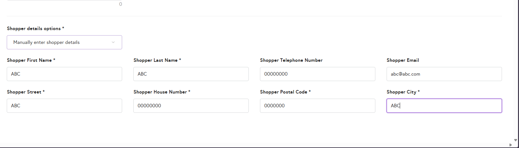The height and width of the screenshot is (148, 519).
Task: Click the "Shopper Postal Code" label
Action: click(x=283, y=92)
